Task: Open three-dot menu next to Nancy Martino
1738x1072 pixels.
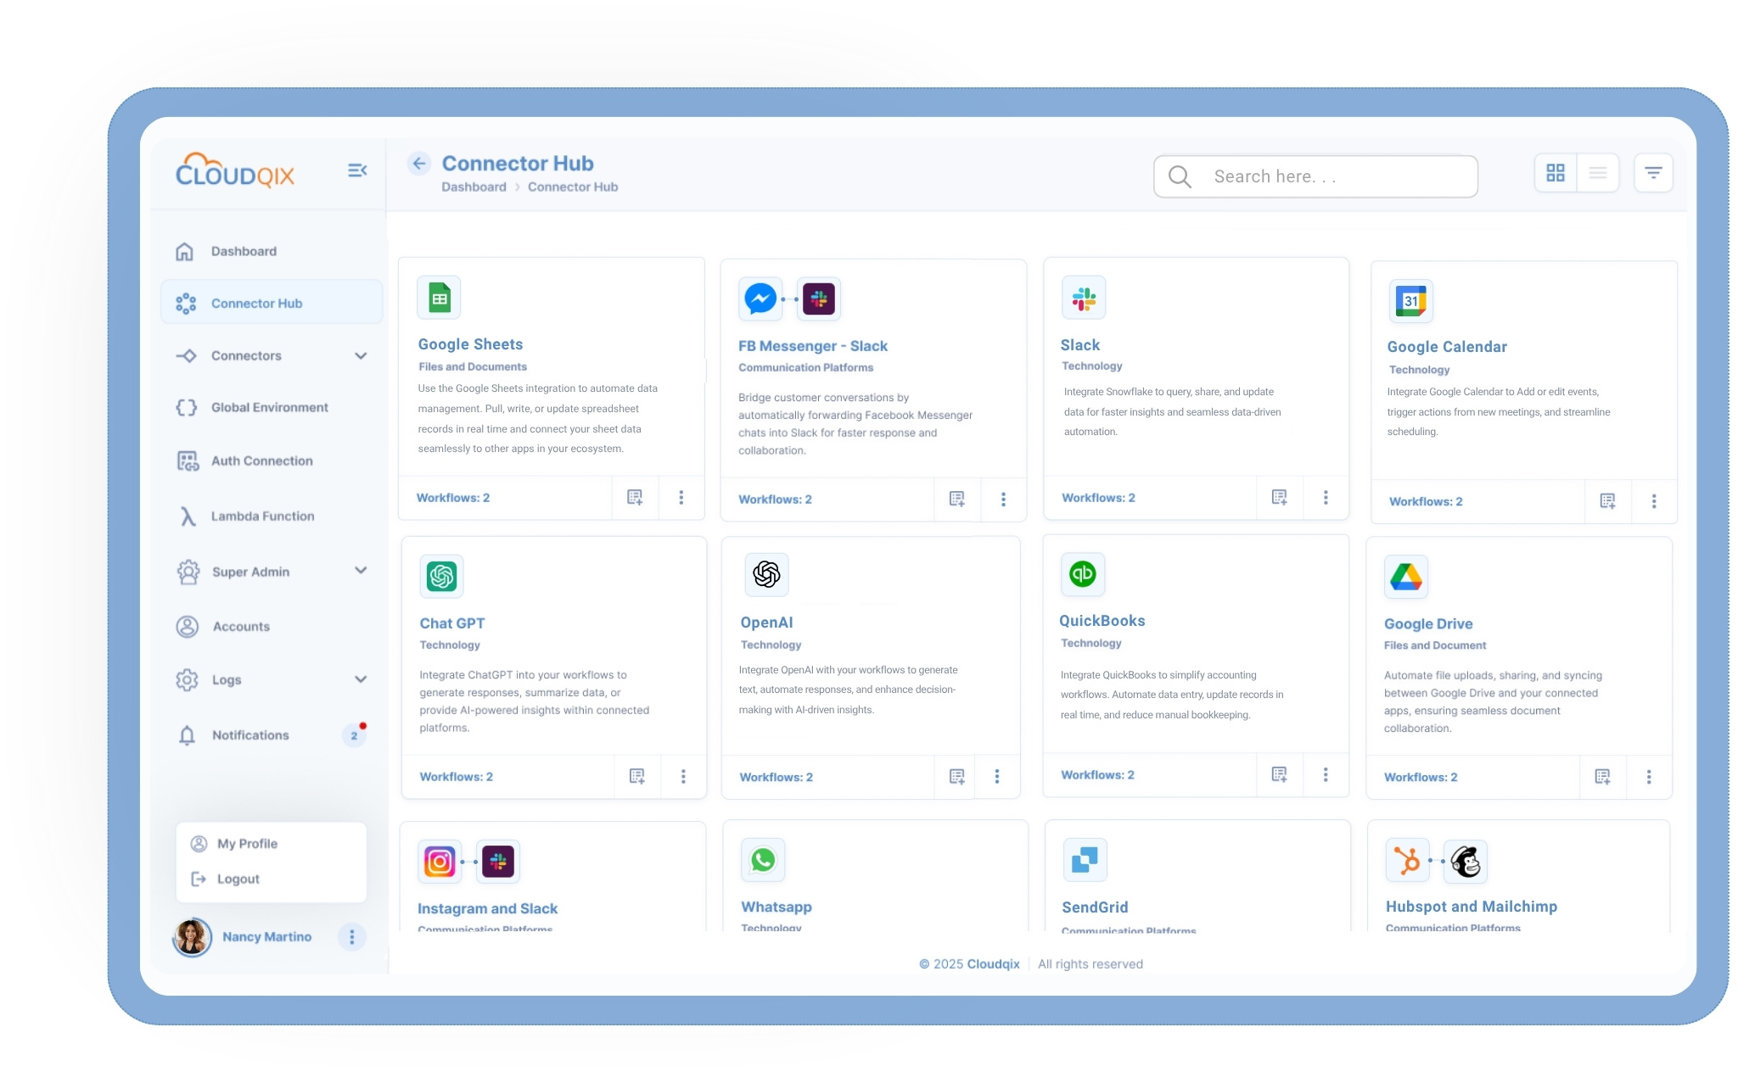Action: pyautogui.click(x=351, y=937)
